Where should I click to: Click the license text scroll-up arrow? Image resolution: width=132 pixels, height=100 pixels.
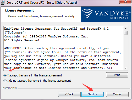point(126,29)
